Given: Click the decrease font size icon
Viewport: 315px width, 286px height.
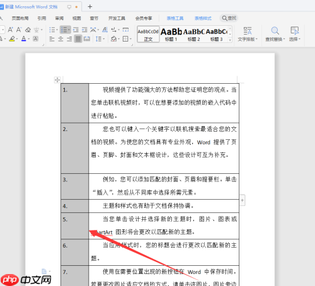Looking at the screenshot, I should [x=19, y=30].
